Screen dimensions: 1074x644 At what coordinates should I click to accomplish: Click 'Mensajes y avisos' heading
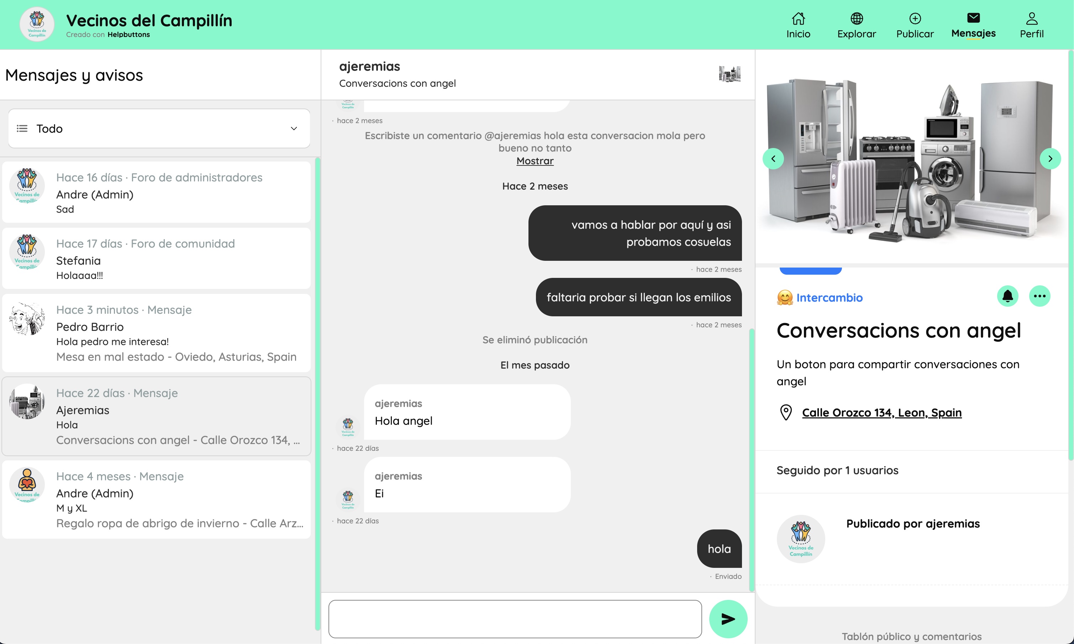[74, 75]
